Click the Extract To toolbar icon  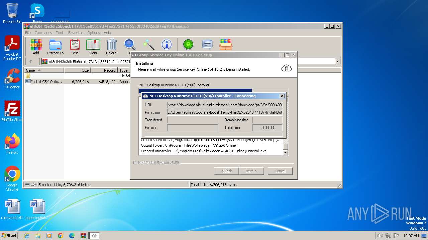[55, 47]
